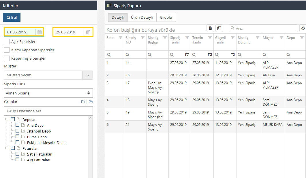Viewport: 306px width, 178px height.
Task: Click the closed-folder icon beside Gruplar
Action: 83,102
